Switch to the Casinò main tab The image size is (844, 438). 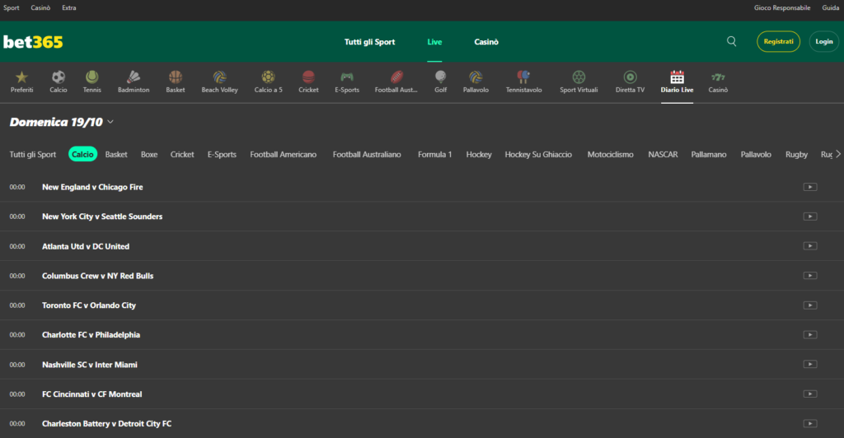click(x=486, y=42)
